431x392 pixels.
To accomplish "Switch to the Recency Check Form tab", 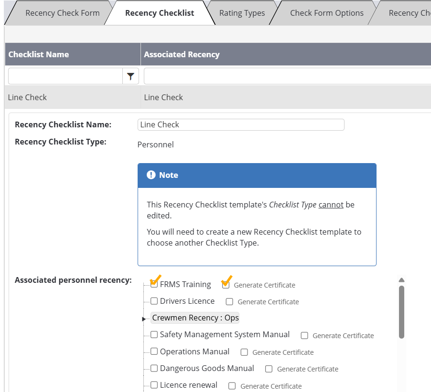I will tap(62, 13).
